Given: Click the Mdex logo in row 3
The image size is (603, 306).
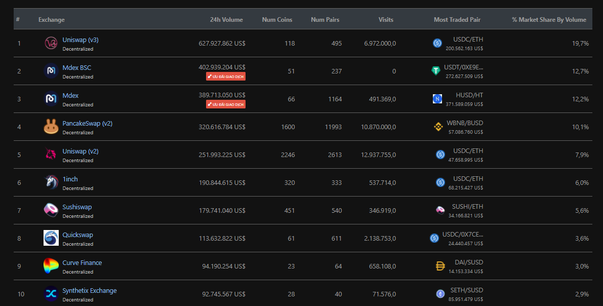Looking at the screenshot, I should [x=51, y=99].
